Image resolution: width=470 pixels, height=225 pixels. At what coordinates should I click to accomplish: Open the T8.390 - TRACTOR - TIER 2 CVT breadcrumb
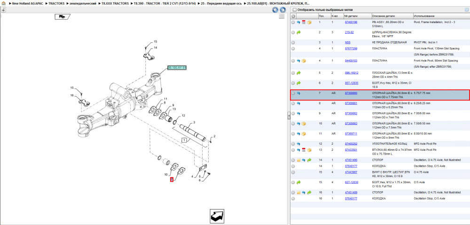tap(164, 3)
